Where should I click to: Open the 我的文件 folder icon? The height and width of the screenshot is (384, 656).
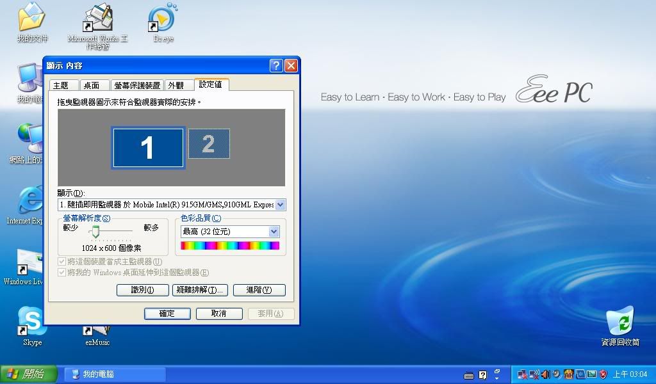[x=31, y=18]
